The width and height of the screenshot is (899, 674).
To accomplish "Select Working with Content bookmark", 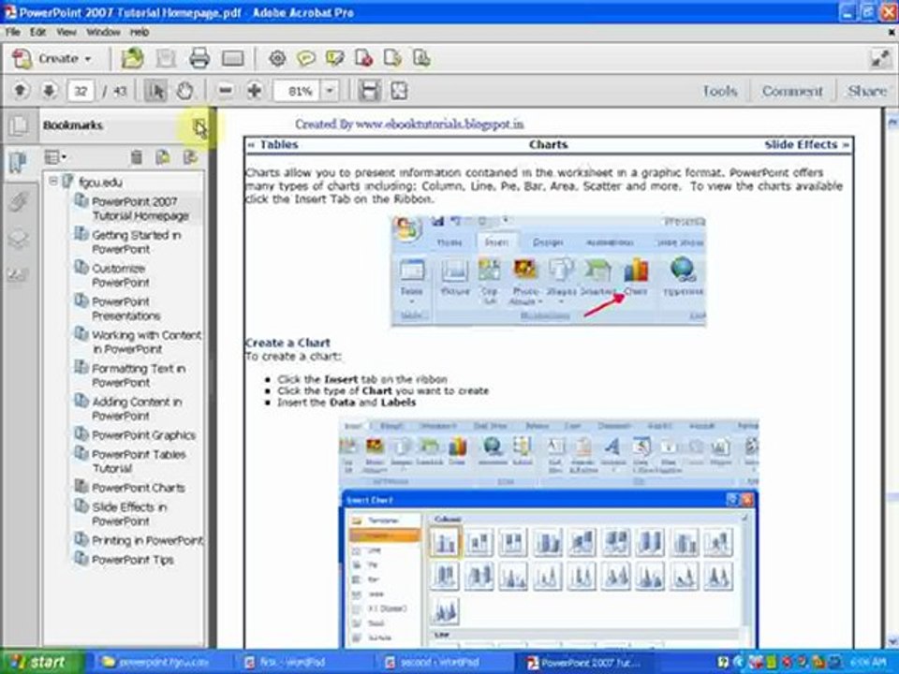I will click(146, 342).
